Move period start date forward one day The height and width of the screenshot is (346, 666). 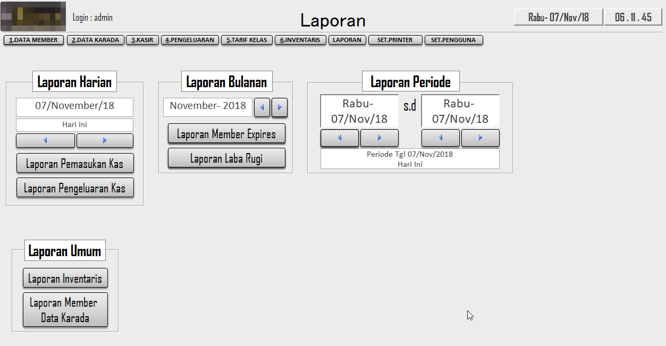pos(379,138)
